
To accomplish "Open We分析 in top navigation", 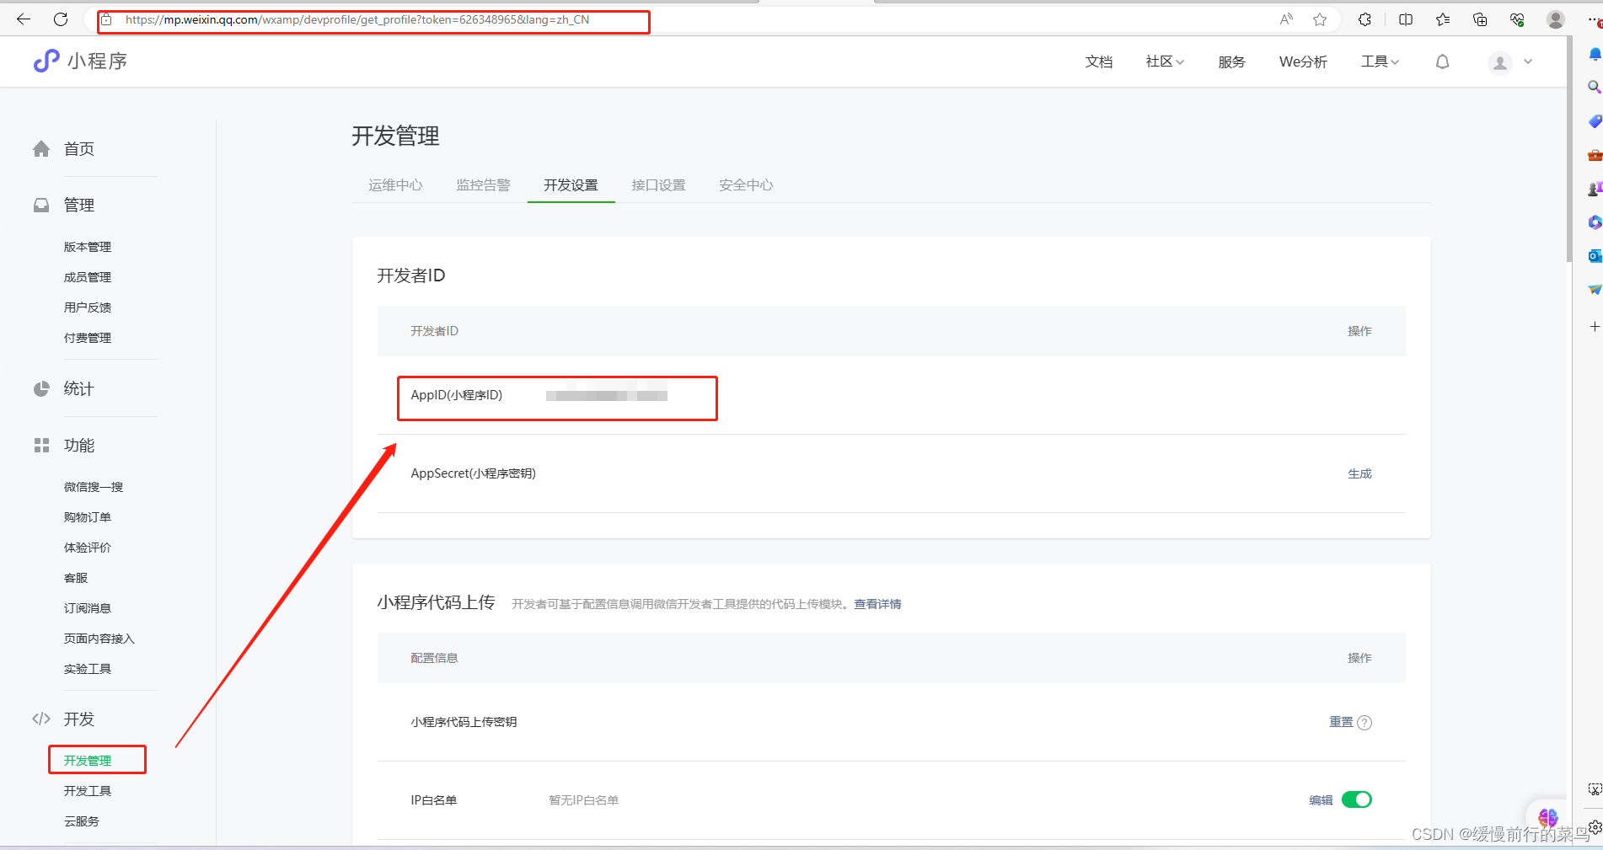I will [1303, 61].
